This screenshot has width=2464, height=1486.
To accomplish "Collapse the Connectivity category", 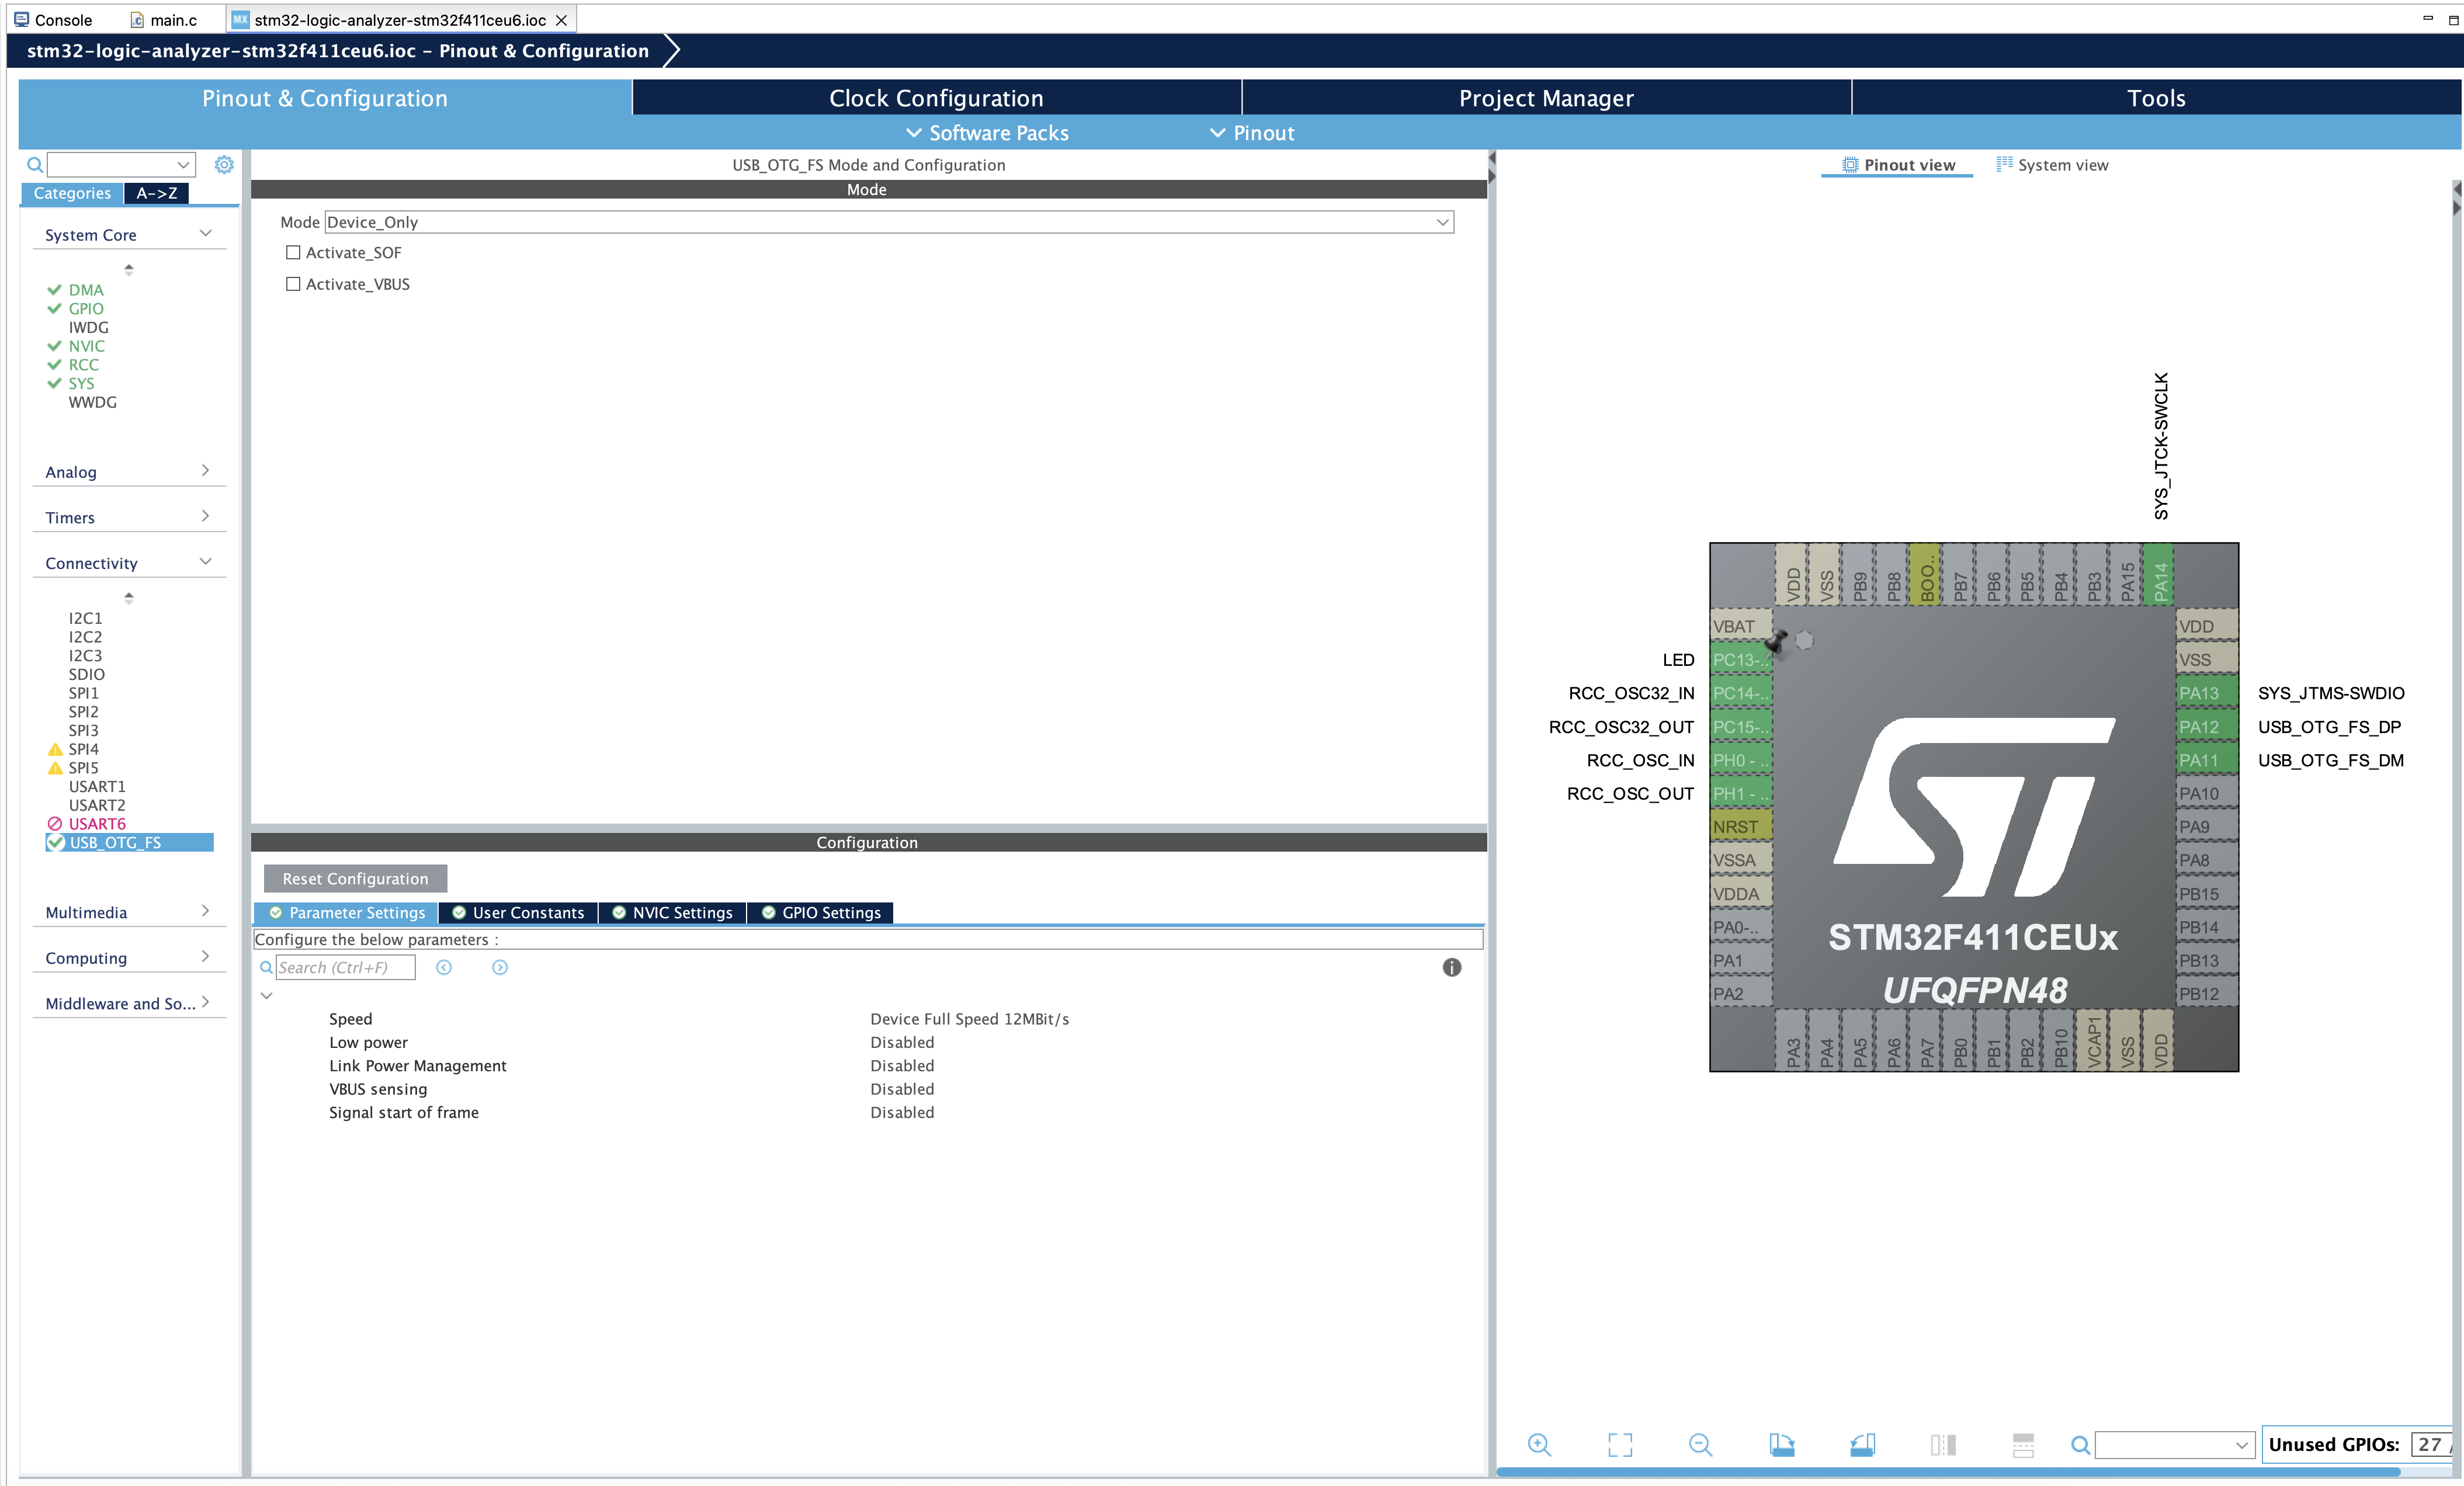I will click(x=205, y=562).
